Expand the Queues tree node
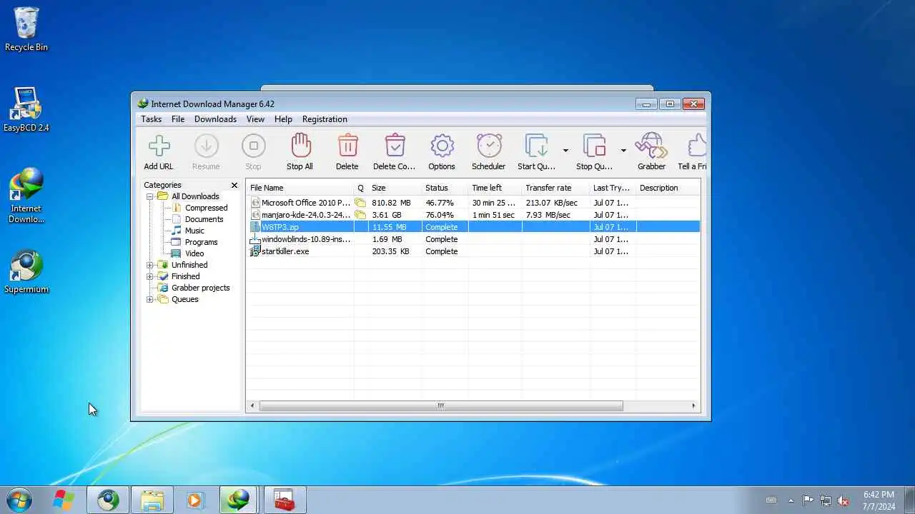Image resolution: width=915 pixels, height=514 pixels. click(x=150, y=299)
